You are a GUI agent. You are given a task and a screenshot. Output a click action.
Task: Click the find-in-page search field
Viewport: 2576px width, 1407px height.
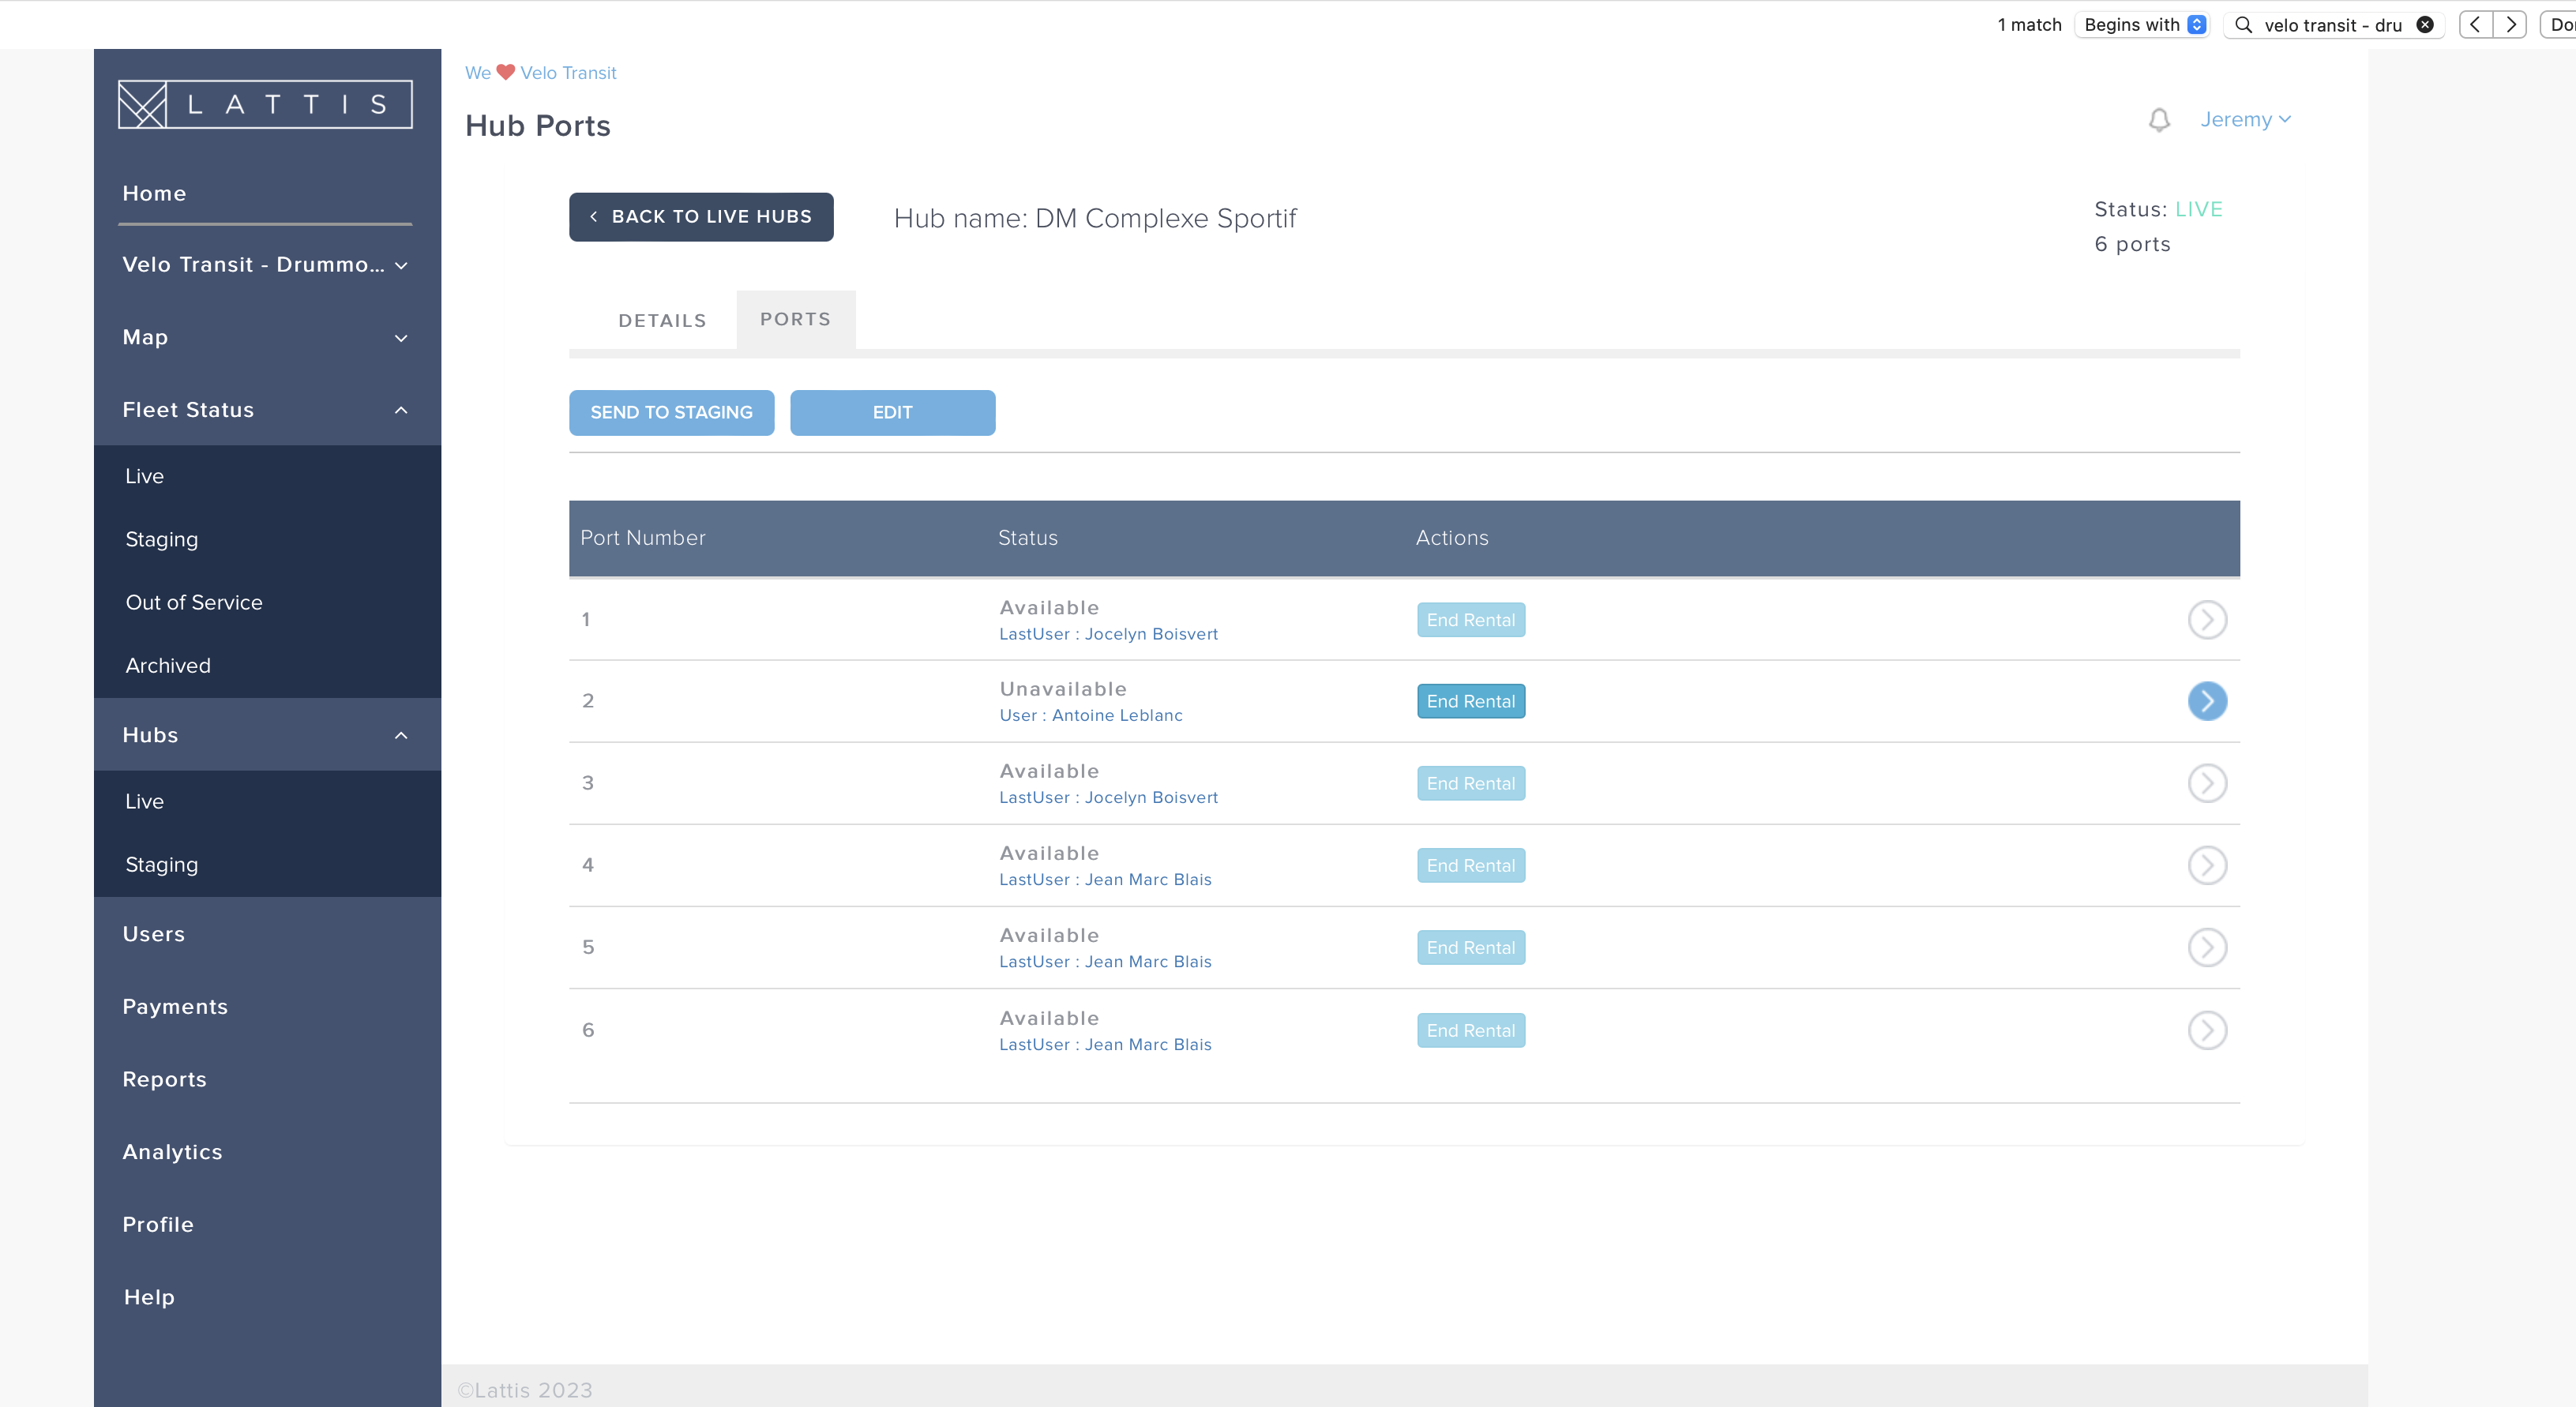click(x=2330, y=25)
